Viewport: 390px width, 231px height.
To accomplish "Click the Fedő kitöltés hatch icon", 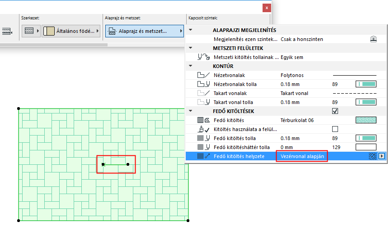I will (203, 120).
